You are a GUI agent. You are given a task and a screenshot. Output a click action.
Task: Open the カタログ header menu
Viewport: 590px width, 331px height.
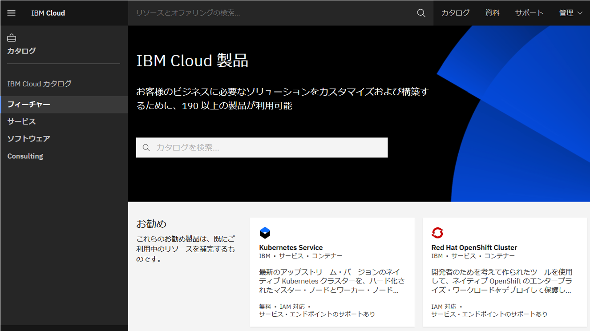(455, 13)
